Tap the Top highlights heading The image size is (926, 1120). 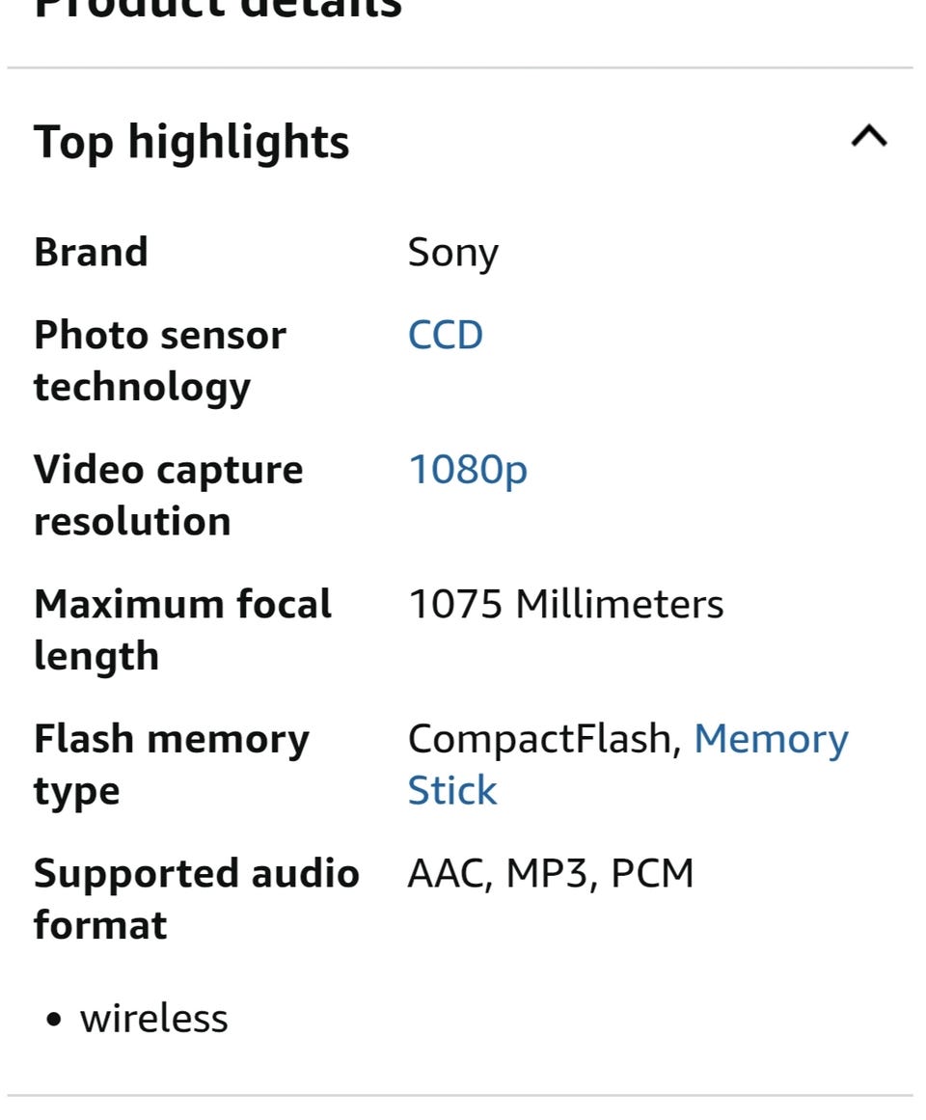[x=191, y=142]
